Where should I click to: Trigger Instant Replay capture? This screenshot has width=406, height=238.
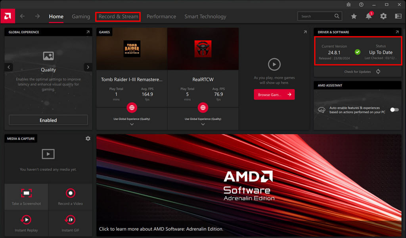point(26,220)
